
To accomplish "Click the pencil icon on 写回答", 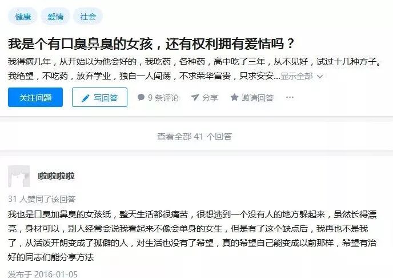I will (86, 98).
